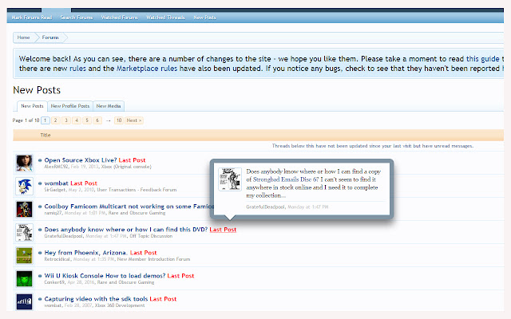This screenshot has height=319, width=511.
Task: Click Mark Forums Read in navigation bar
Action: [x=32, y=18]
